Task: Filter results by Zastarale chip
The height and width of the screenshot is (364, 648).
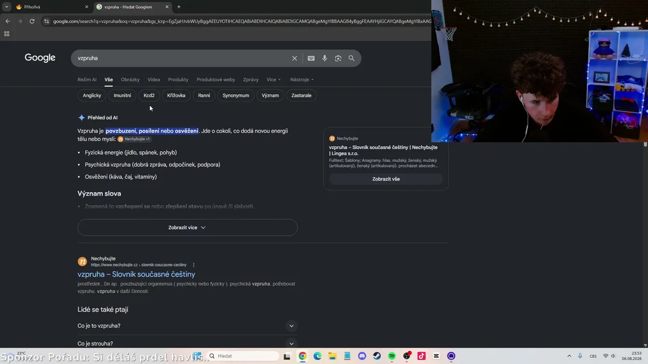Action: [x=301, y=95]
